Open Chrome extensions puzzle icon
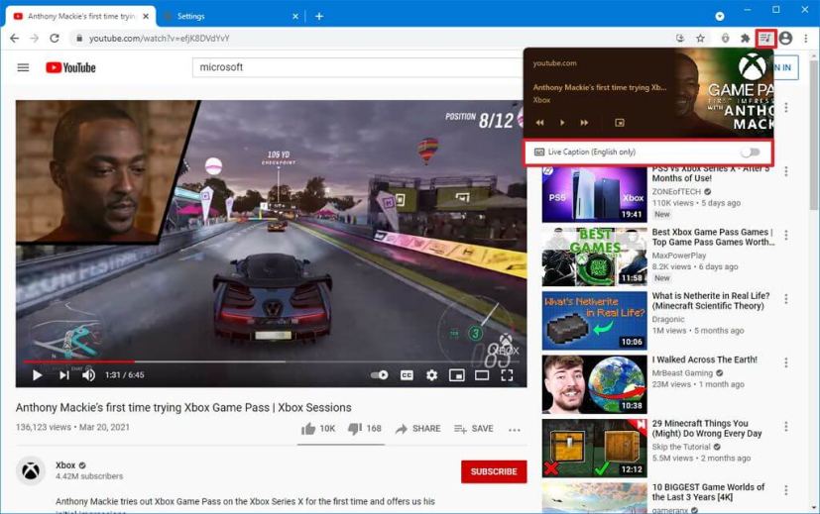 coord(745,39)
